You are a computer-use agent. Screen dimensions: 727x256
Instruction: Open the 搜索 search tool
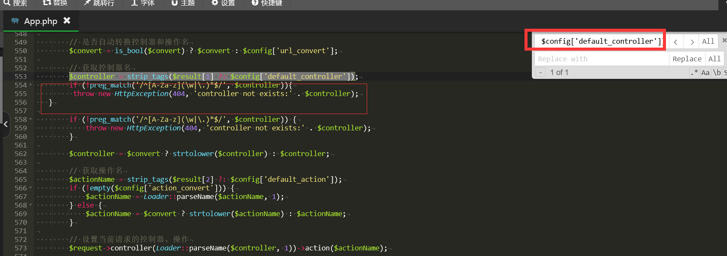(15, 3)
